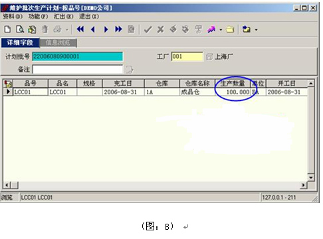323x239 pixels.
Task: Select the 生产数量 cell showing 100.000
Action: click(x=233, y=92)
